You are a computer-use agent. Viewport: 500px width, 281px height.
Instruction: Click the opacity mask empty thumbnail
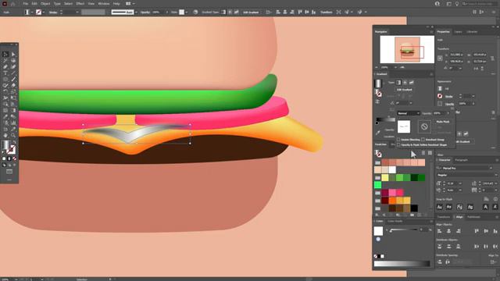coord(424,126)
